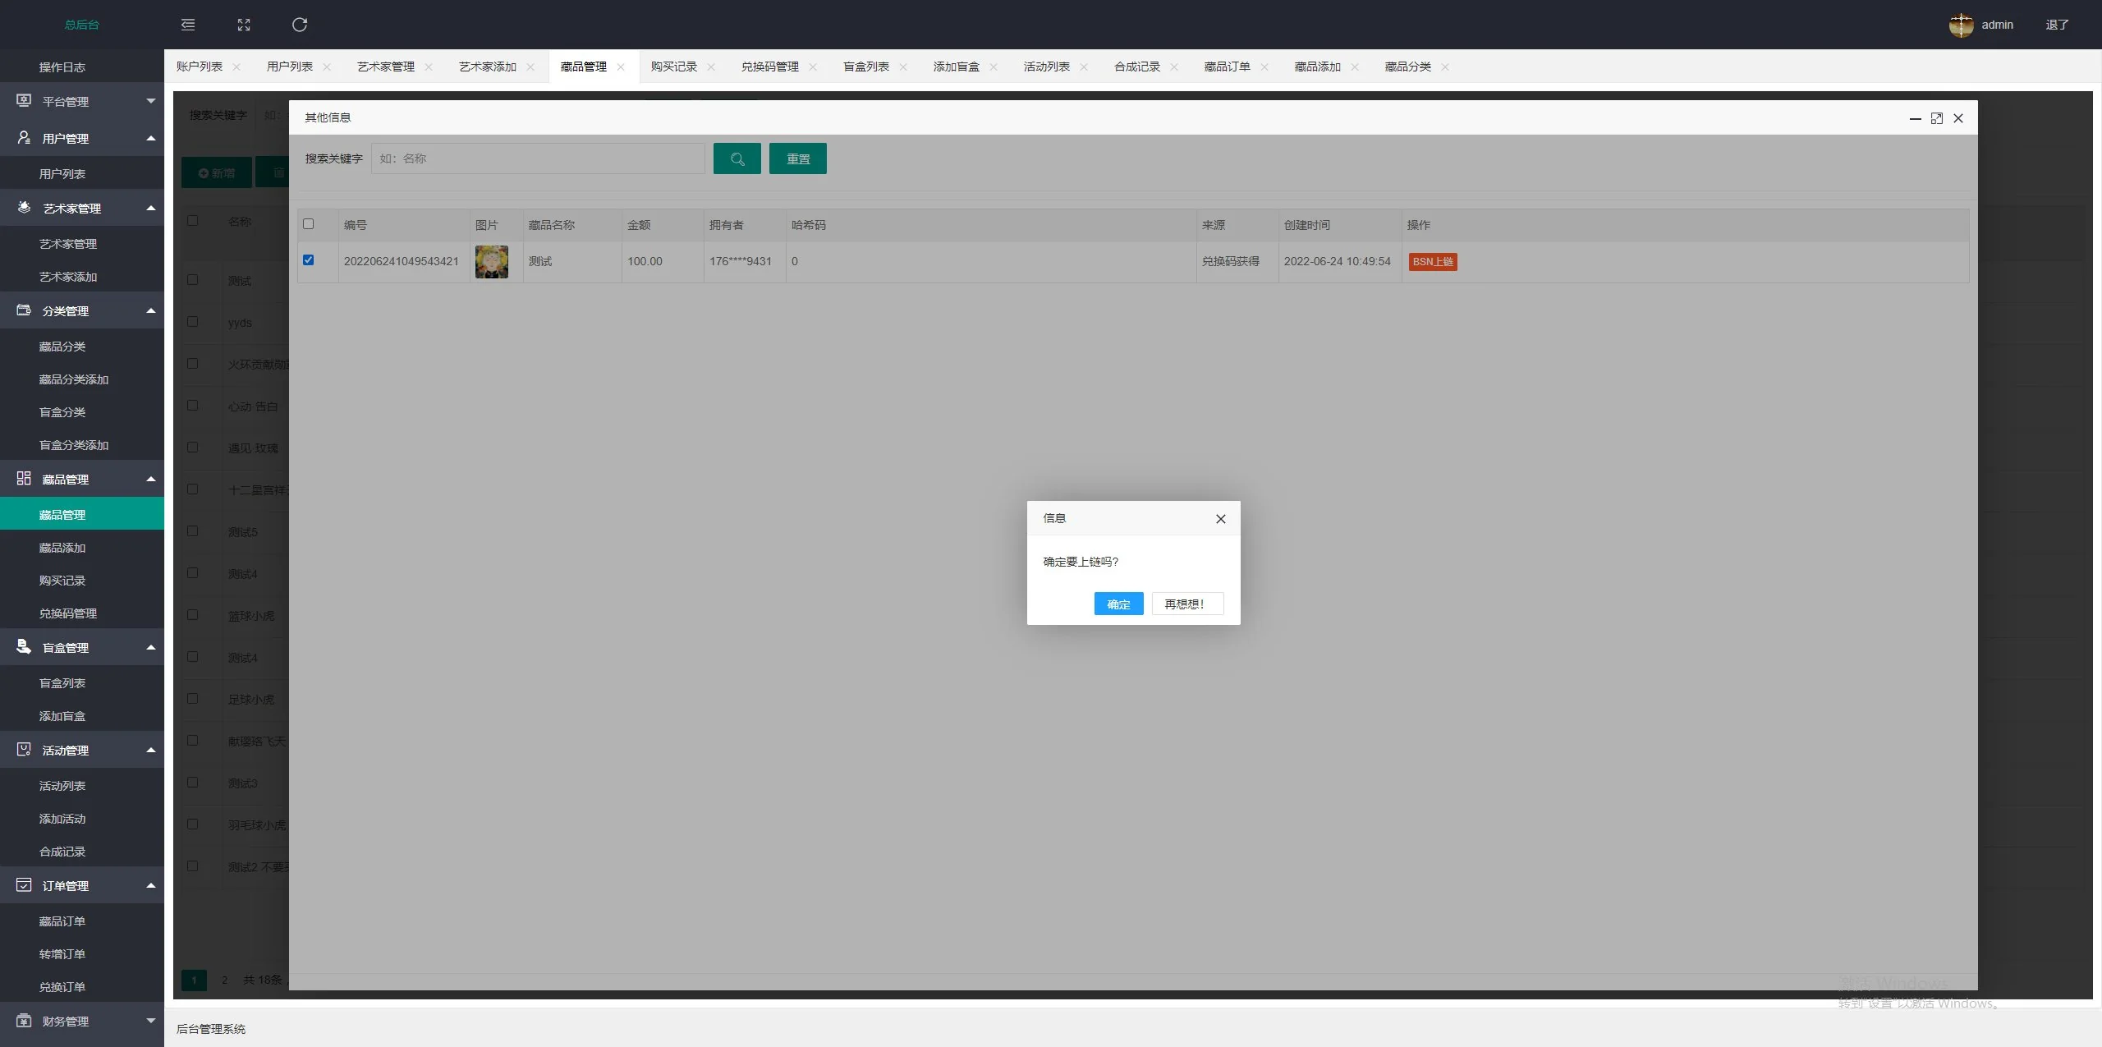Close the 信息 confirmation dialog with X
2102x1047 pixels.
[x=1220, y=519]
